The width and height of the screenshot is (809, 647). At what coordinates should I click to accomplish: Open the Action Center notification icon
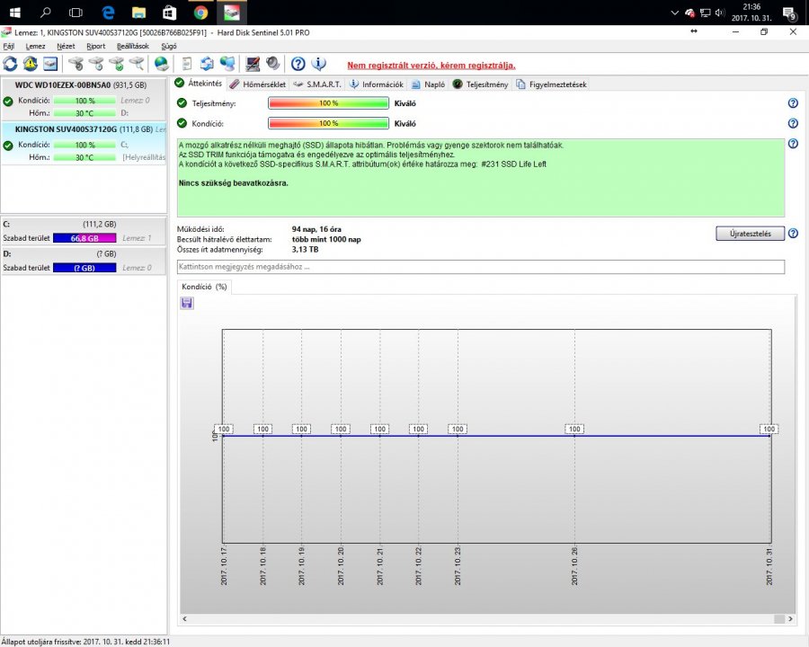click(789, 13)
